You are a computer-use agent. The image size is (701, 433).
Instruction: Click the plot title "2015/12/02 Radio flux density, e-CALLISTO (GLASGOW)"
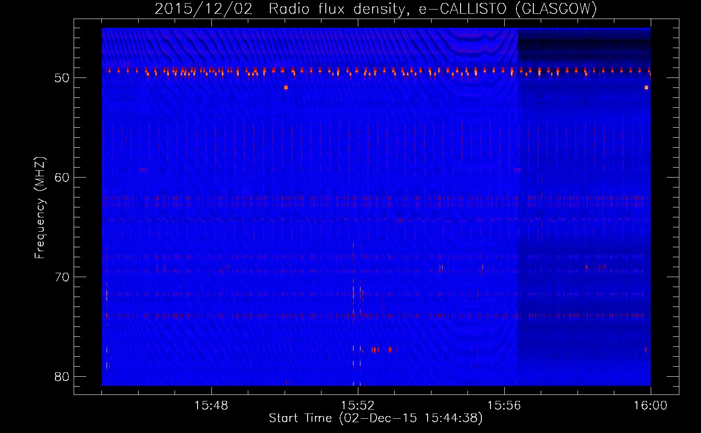point(376,9)
